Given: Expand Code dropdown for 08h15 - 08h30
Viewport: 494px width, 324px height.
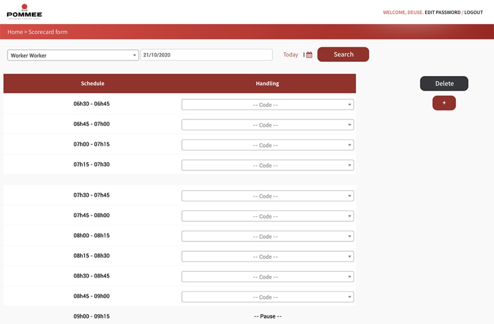Looking at the screenshot, I should [268, 256].
